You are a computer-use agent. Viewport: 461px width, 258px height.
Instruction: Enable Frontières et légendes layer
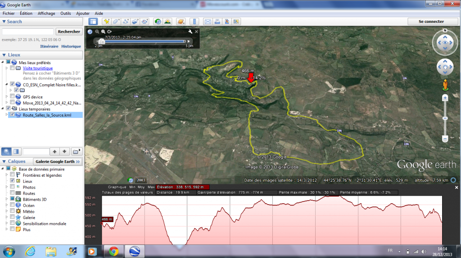click(x=12, y=175)
